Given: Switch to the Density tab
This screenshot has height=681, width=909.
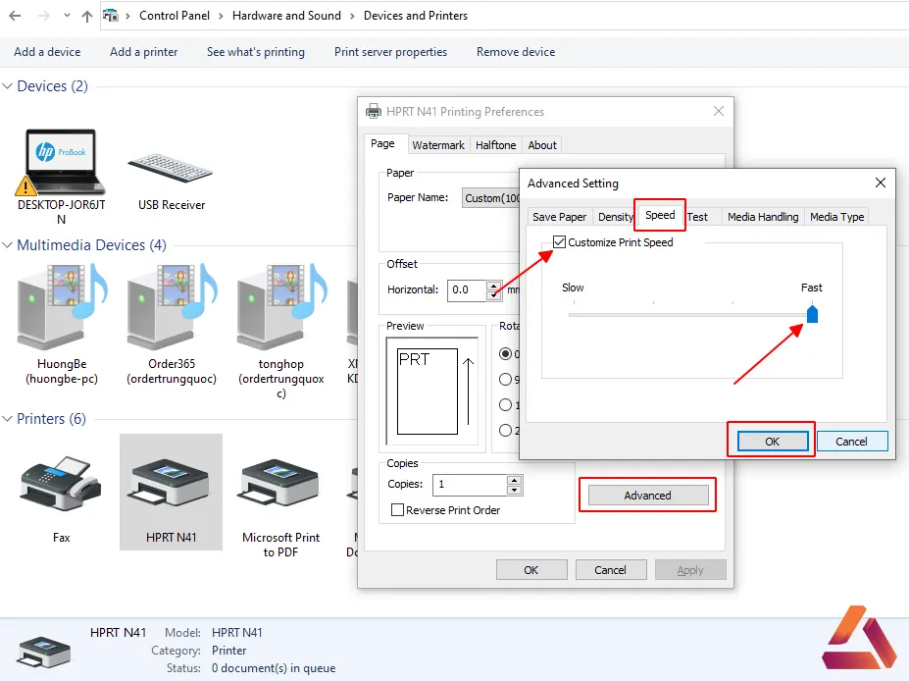Looking at the screenshot, I should (615, 216).
